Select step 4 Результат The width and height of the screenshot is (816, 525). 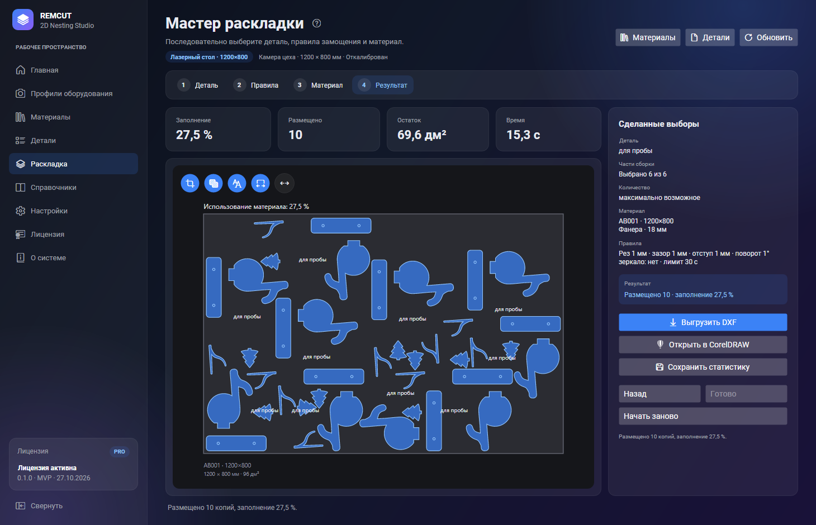point(383,85)
